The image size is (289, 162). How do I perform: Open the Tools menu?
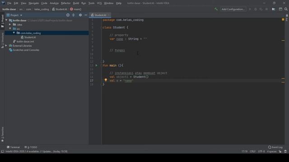(x=91, y=3)
